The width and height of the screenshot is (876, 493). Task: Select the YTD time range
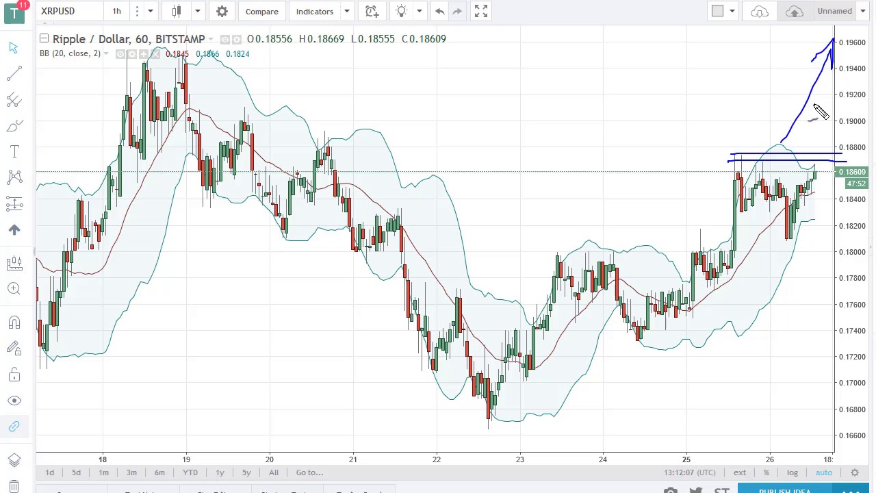[x=190, y=472]
